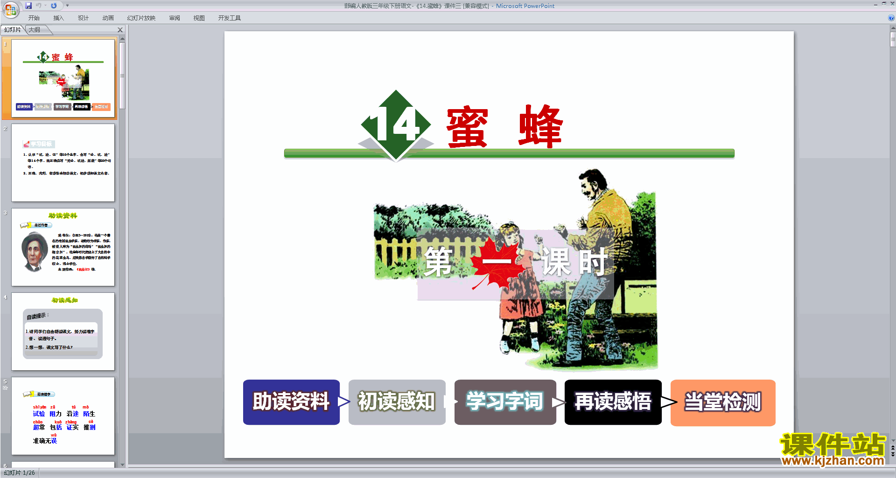Open the Undo history dropdown arrow
Viewport: 896px width, 478px height.
[45, 6]
